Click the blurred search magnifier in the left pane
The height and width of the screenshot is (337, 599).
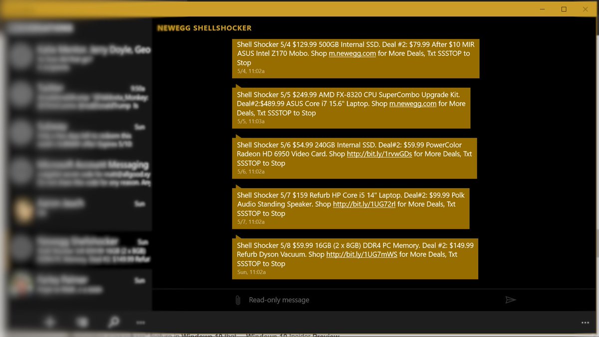point(114,322)
